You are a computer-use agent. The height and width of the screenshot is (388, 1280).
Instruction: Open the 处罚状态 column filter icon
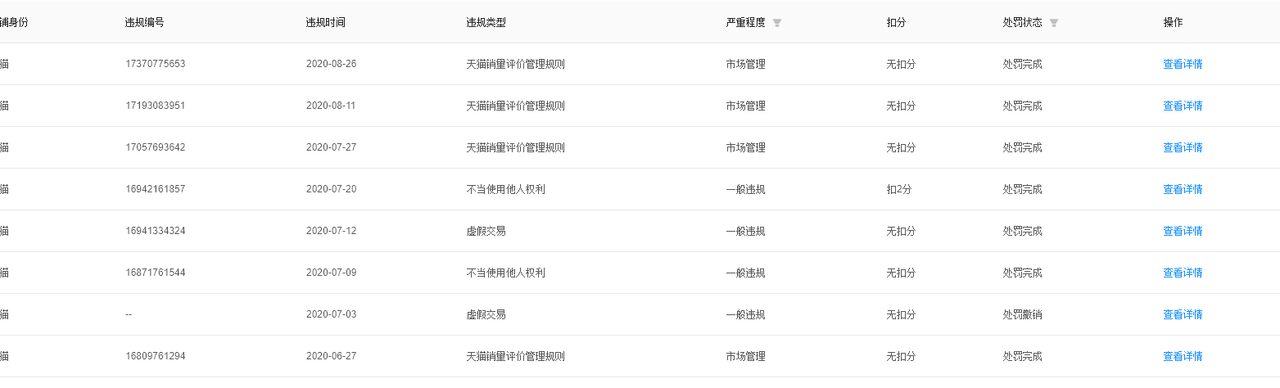click(1054, 23)
